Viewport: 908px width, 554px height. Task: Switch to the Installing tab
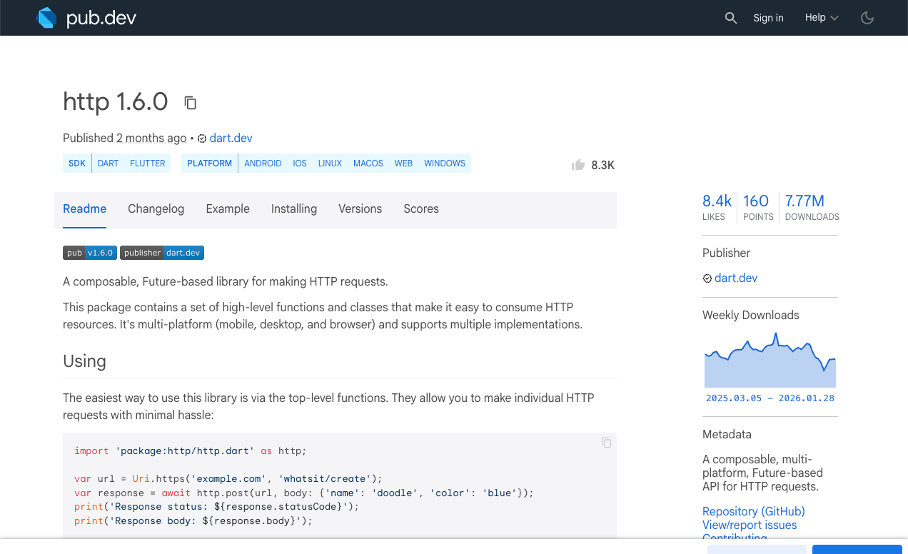[294, 209]
